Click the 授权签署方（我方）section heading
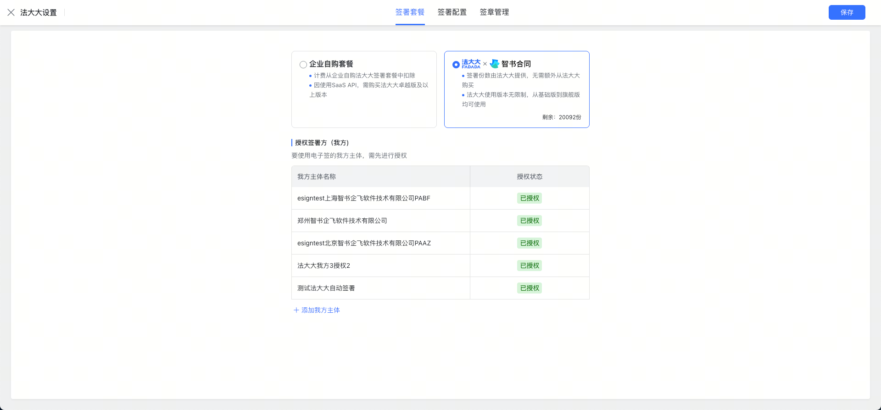Image resolution: width=881 pixels, height=410 pixels. click(x=322, y=143)
